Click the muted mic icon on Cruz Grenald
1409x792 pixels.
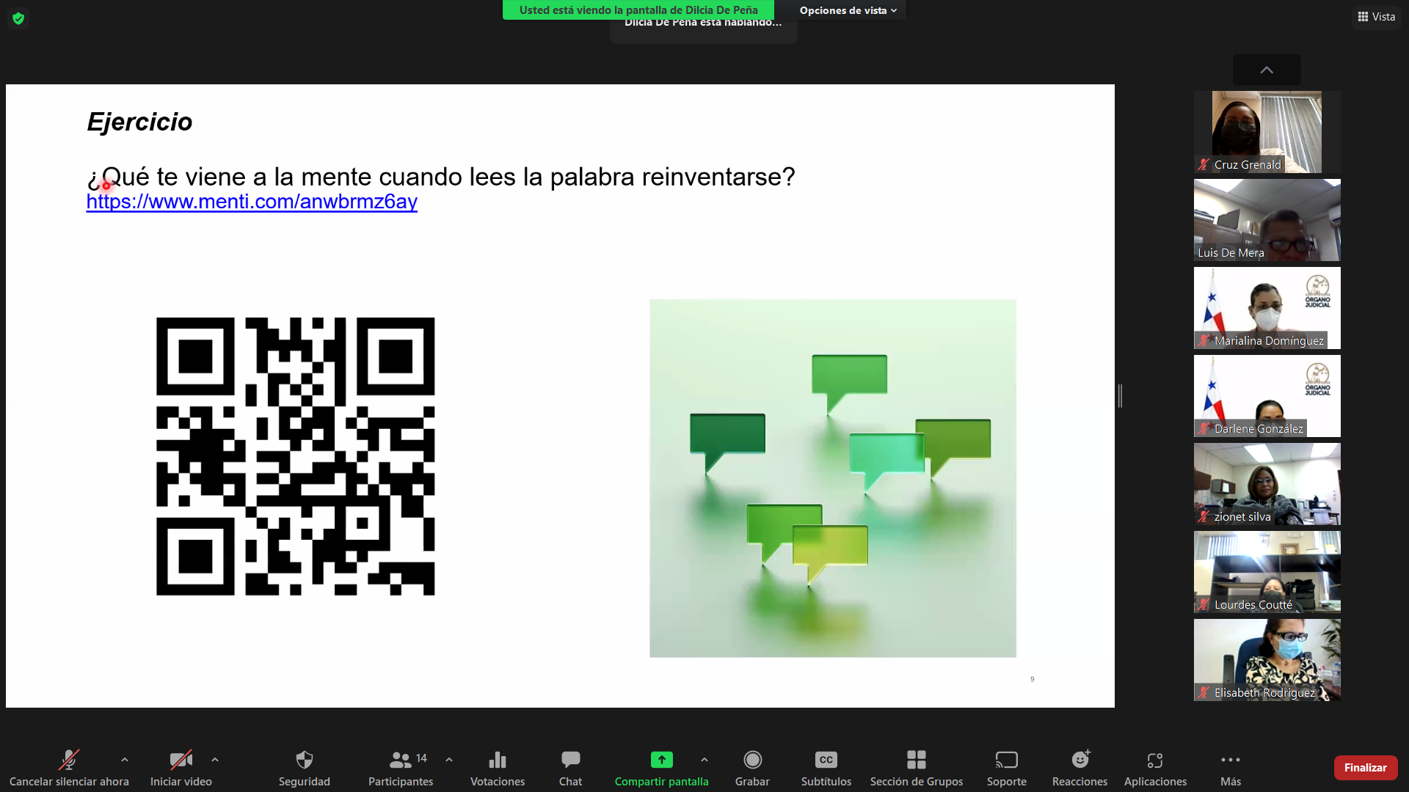tap(1204, 164)
